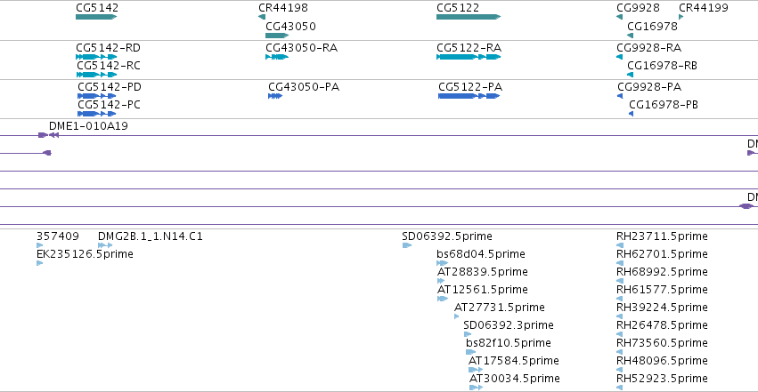Click the DMG2B.1_1.N14.C1 label
This screenshot has height=392, width=758.
coord(151,236)
